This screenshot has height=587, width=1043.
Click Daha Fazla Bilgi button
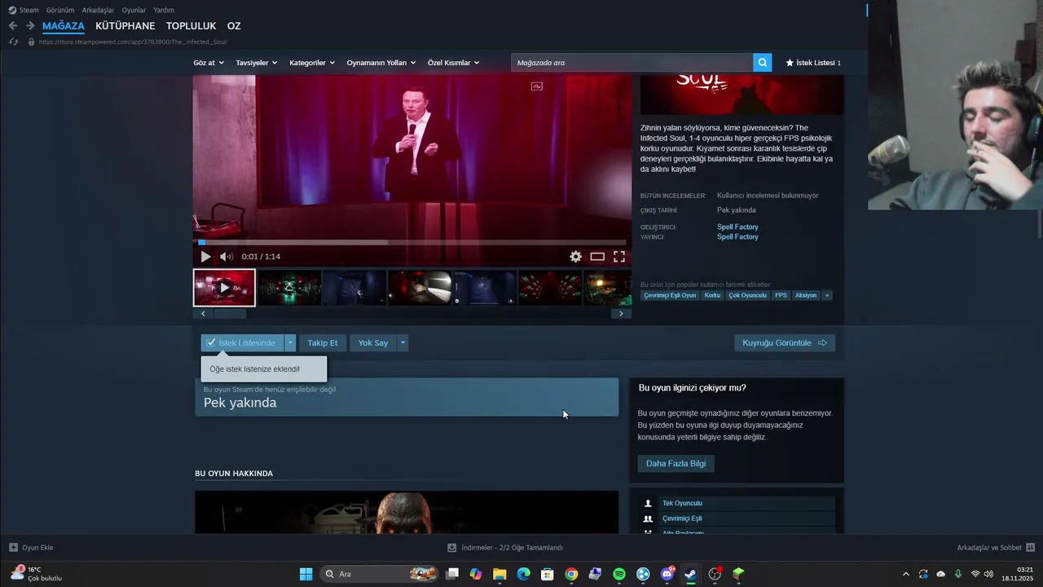(676, 464)
